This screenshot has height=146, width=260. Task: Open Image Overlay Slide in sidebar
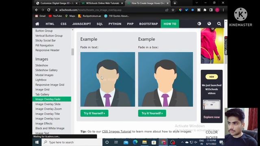48,104
